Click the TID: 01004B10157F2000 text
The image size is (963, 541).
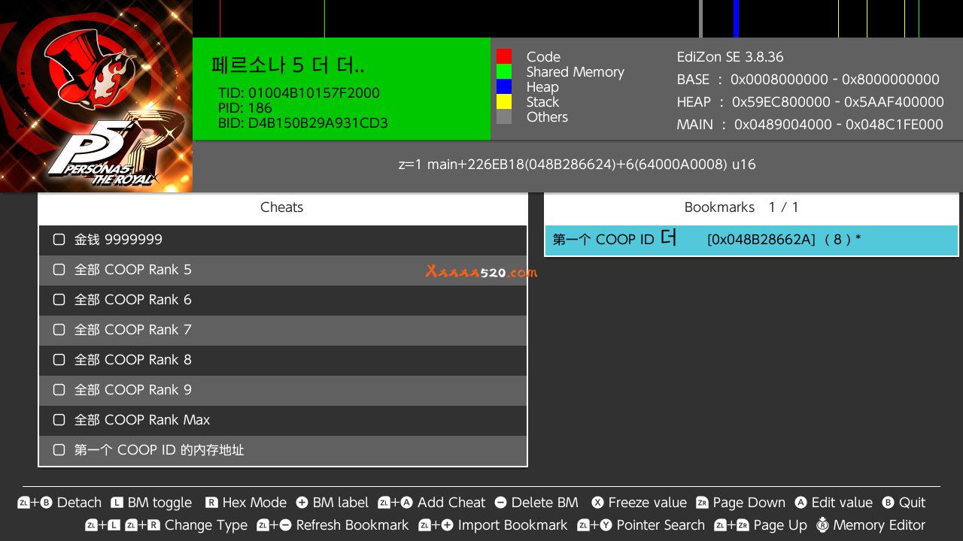tap(299, 93)
